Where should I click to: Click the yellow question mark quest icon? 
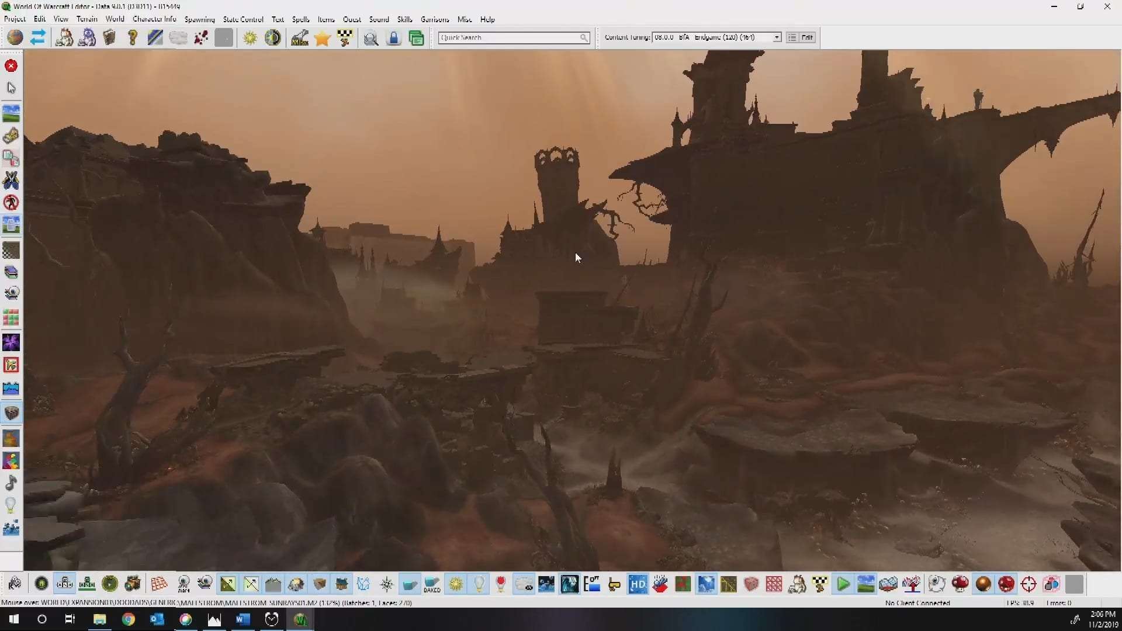pos(133,38)
